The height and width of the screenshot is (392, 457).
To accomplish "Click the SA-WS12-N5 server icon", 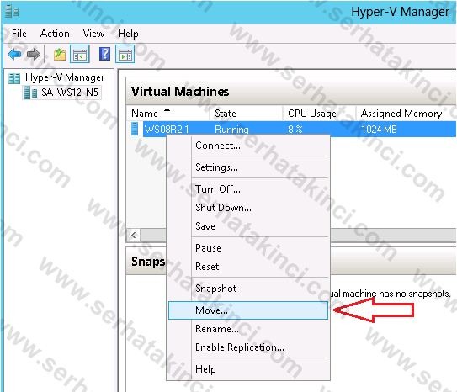I will tap(30, 93).
